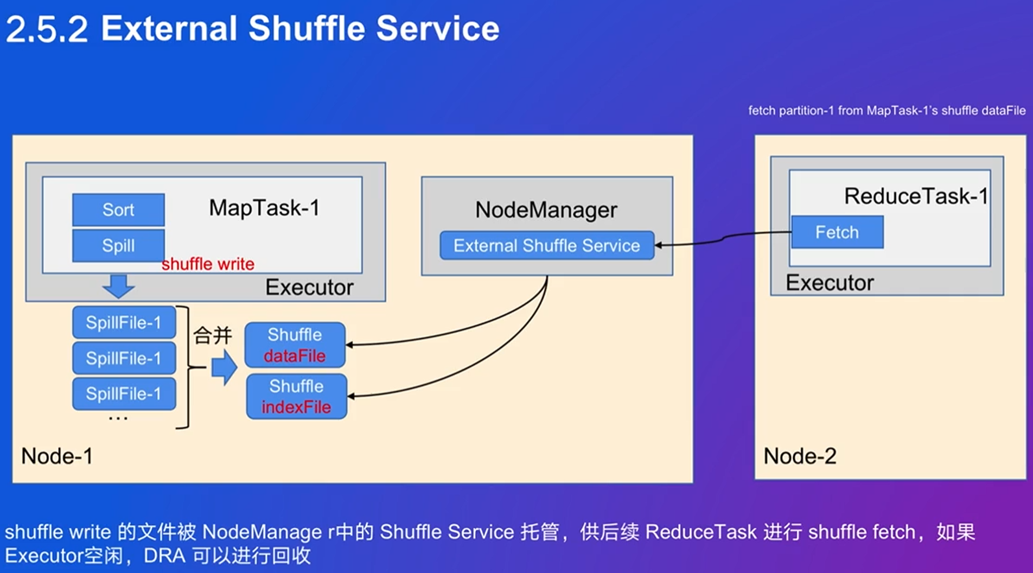This screenshot has height=573, width=1033.
Task: Click the ReduceTask-1 label
Action: [915, 196]
